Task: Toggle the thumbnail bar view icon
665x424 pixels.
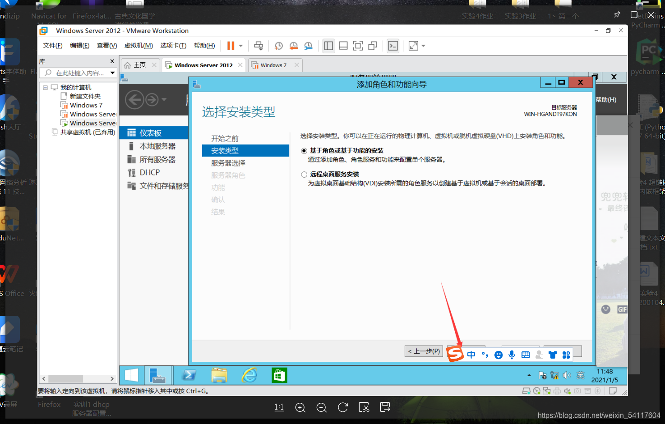Action: click(x=343, y=46)
